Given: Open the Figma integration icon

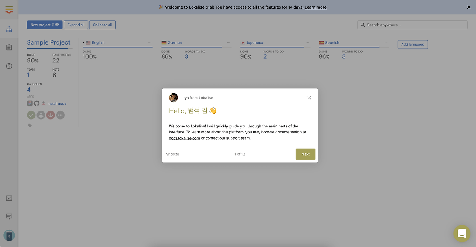Looking at the screenshot, I should click(x=29, y=103).
